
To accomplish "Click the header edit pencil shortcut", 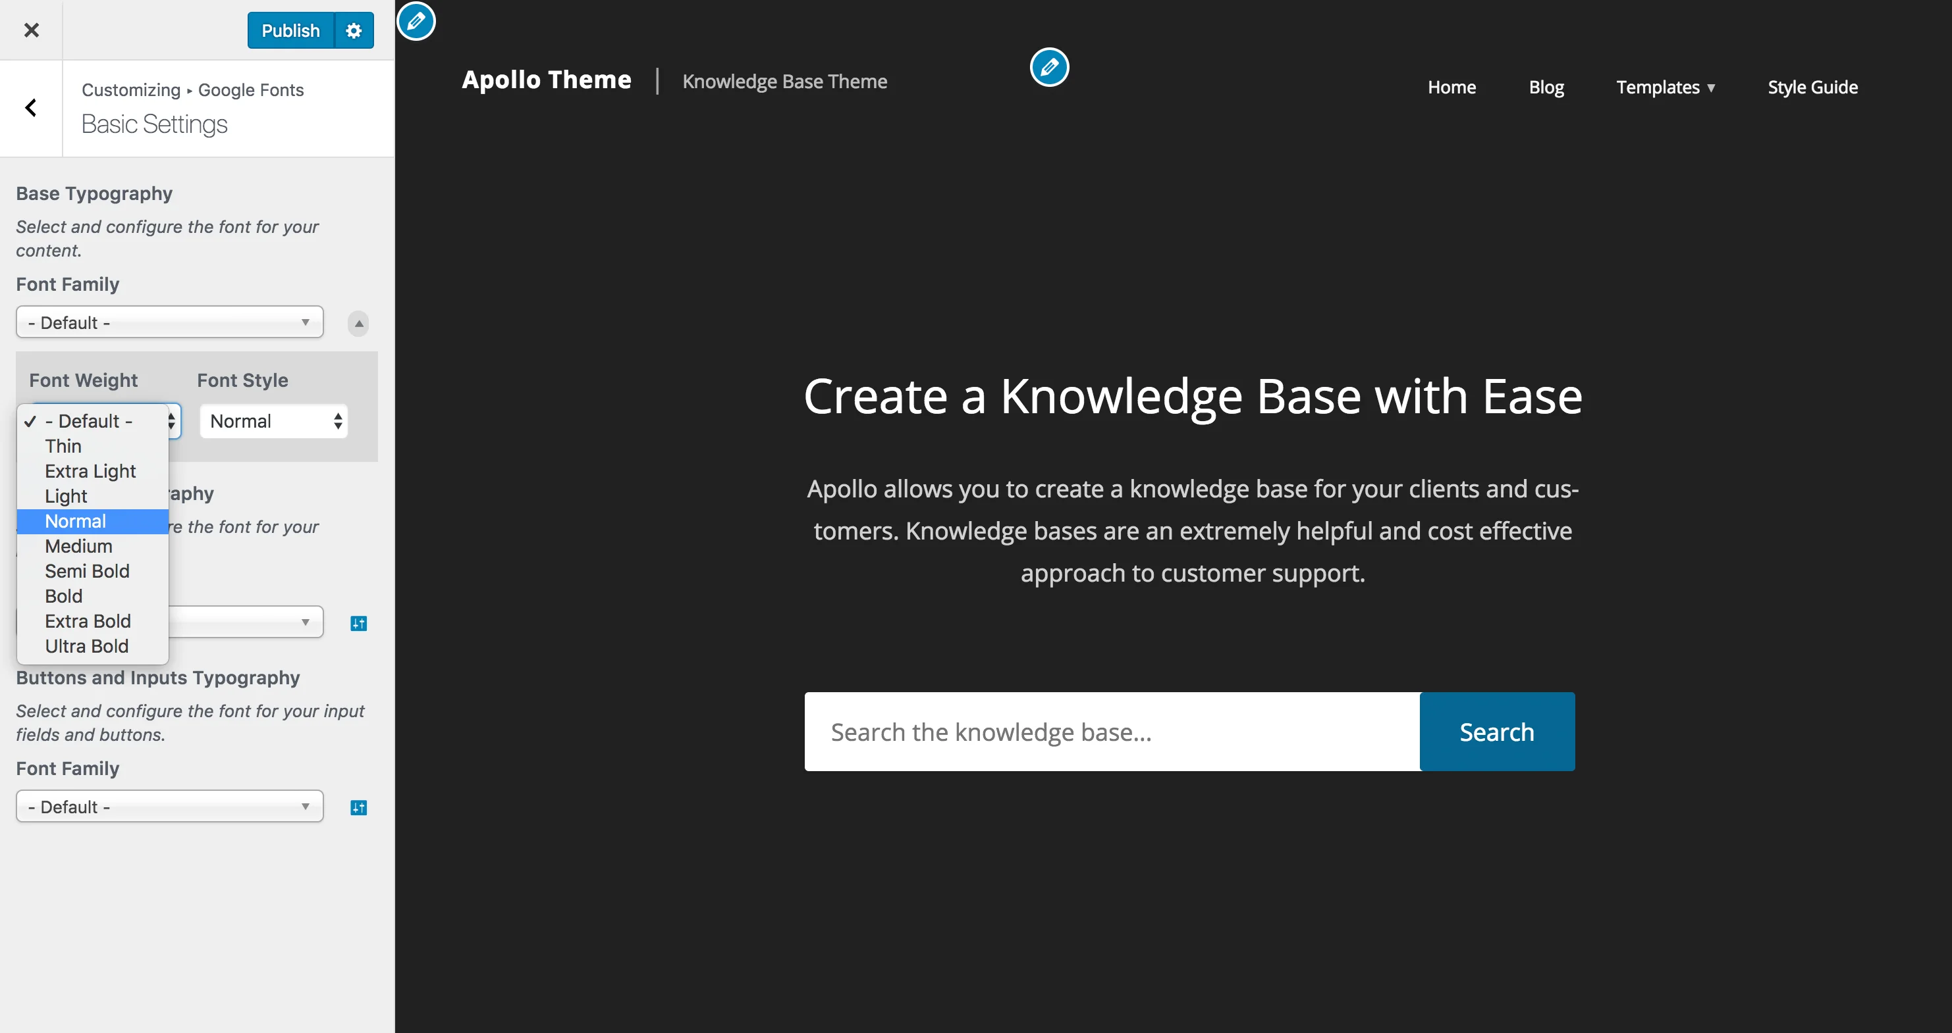I will pos(1048,67).
